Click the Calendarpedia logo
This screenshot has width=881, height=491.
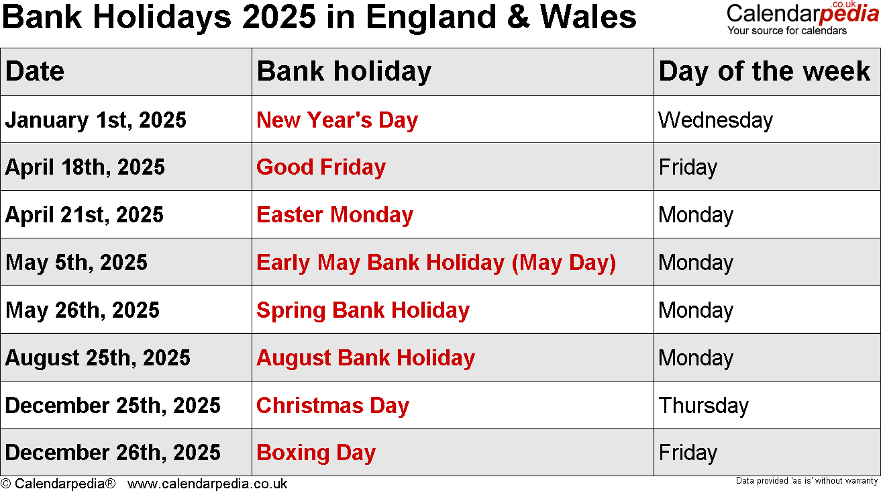point(802,16)
